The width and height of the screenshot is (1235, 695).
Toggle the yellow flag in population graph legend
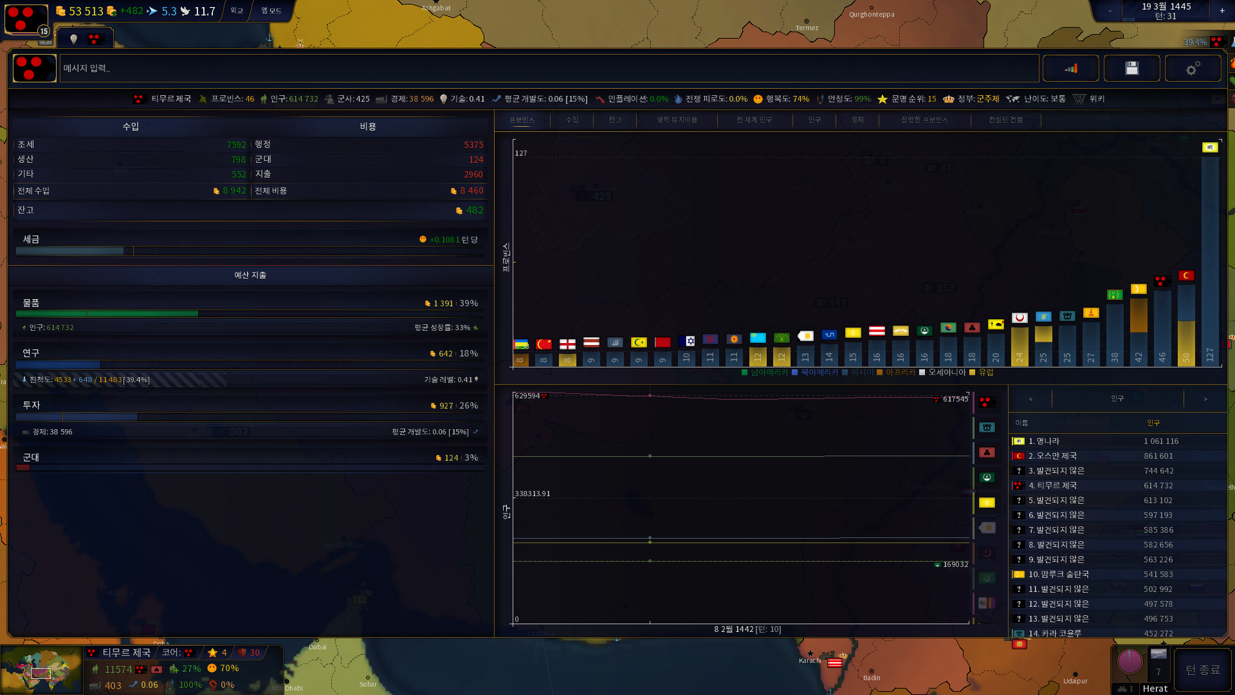click(x=986, y=503)
